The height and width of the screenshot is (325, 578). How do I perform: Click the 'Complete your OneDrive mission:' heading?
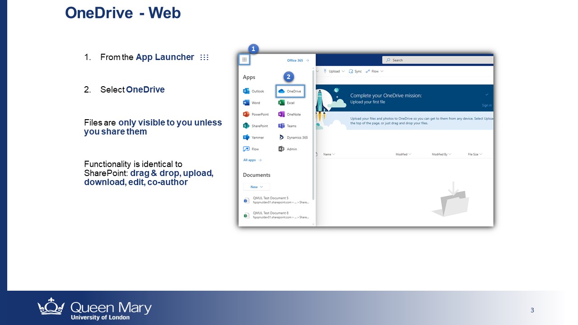click(386, 96)
